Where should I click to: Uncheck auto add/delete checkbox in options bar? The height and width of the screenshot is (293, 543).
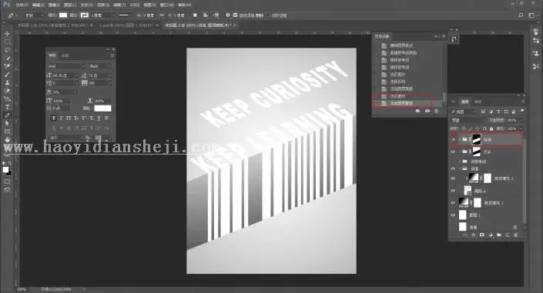tap(236, 15)
